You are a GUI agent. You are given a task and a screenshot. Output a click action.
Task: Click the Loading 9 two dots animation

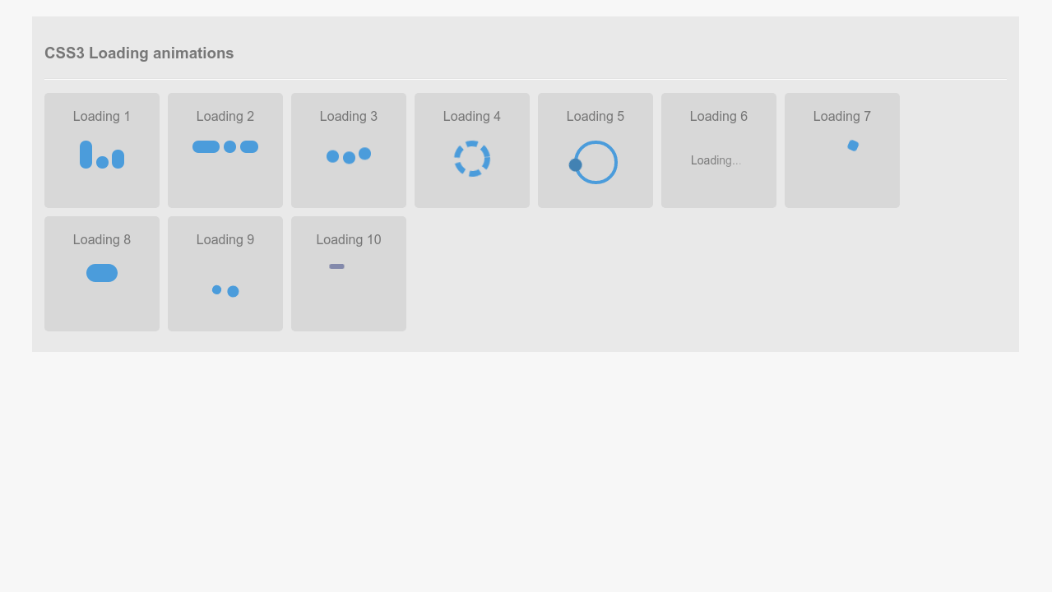click(x=225, y=290)
